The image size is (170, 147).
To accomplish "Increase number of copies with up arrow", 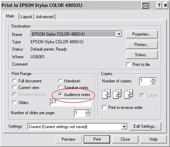I will [153, 80].
